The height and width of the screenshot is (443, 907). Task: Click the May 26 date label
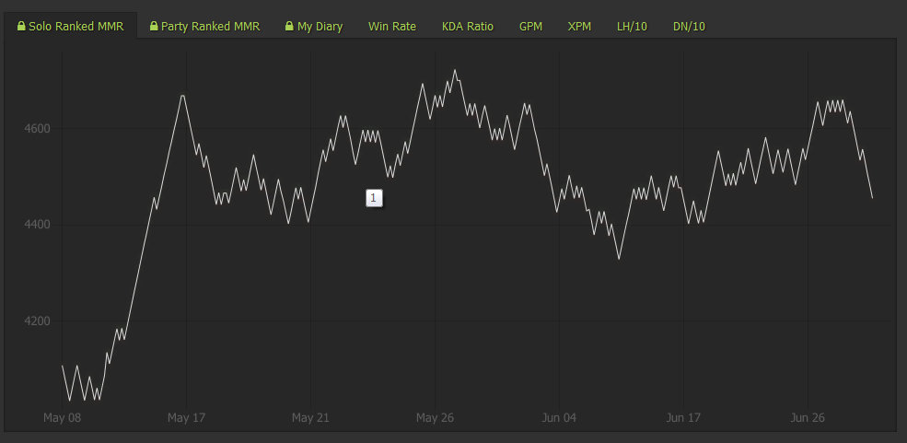[x=435, y=417]
